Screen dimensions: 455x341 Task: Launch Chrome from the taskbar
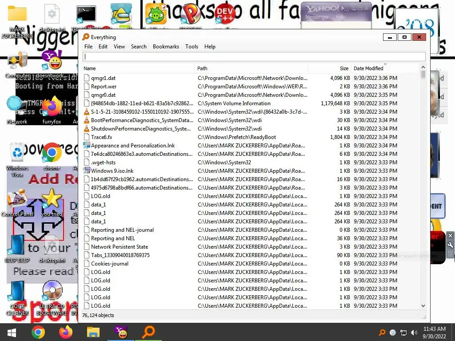pyautogui.click(x=38, y=332)
